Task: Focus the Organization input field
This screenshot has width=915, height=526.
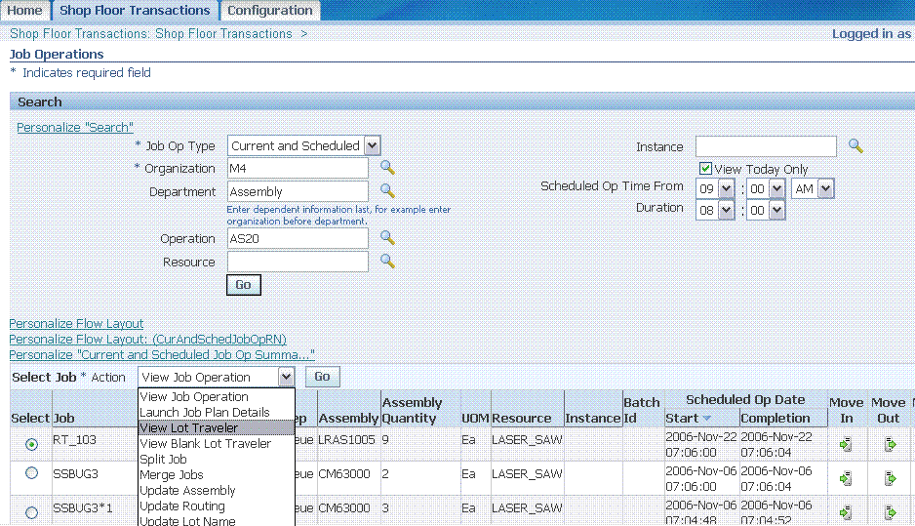Action: pyautogui.click(x=298, y=168)
